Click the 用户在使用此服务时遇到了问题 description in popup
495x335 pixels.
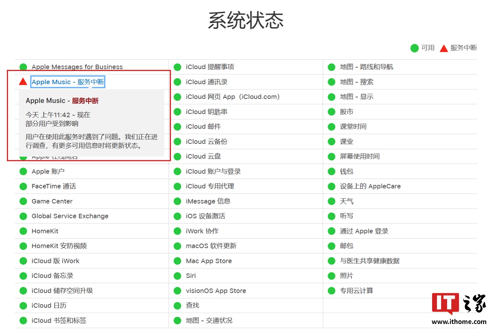pyautogui.click(x=91, y=141)
